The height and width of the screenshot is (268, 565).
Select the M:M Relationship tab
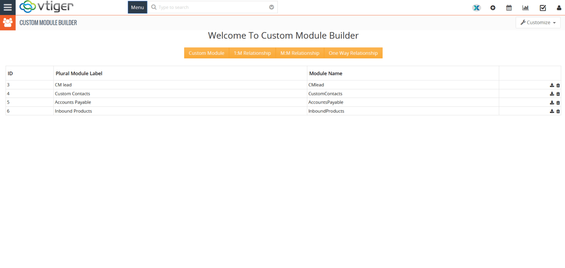pyautogui.click(x=300, y=53)
